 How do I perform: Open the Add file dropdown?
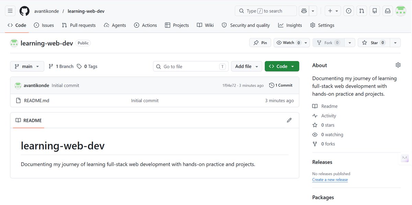[x=247, y=66]
